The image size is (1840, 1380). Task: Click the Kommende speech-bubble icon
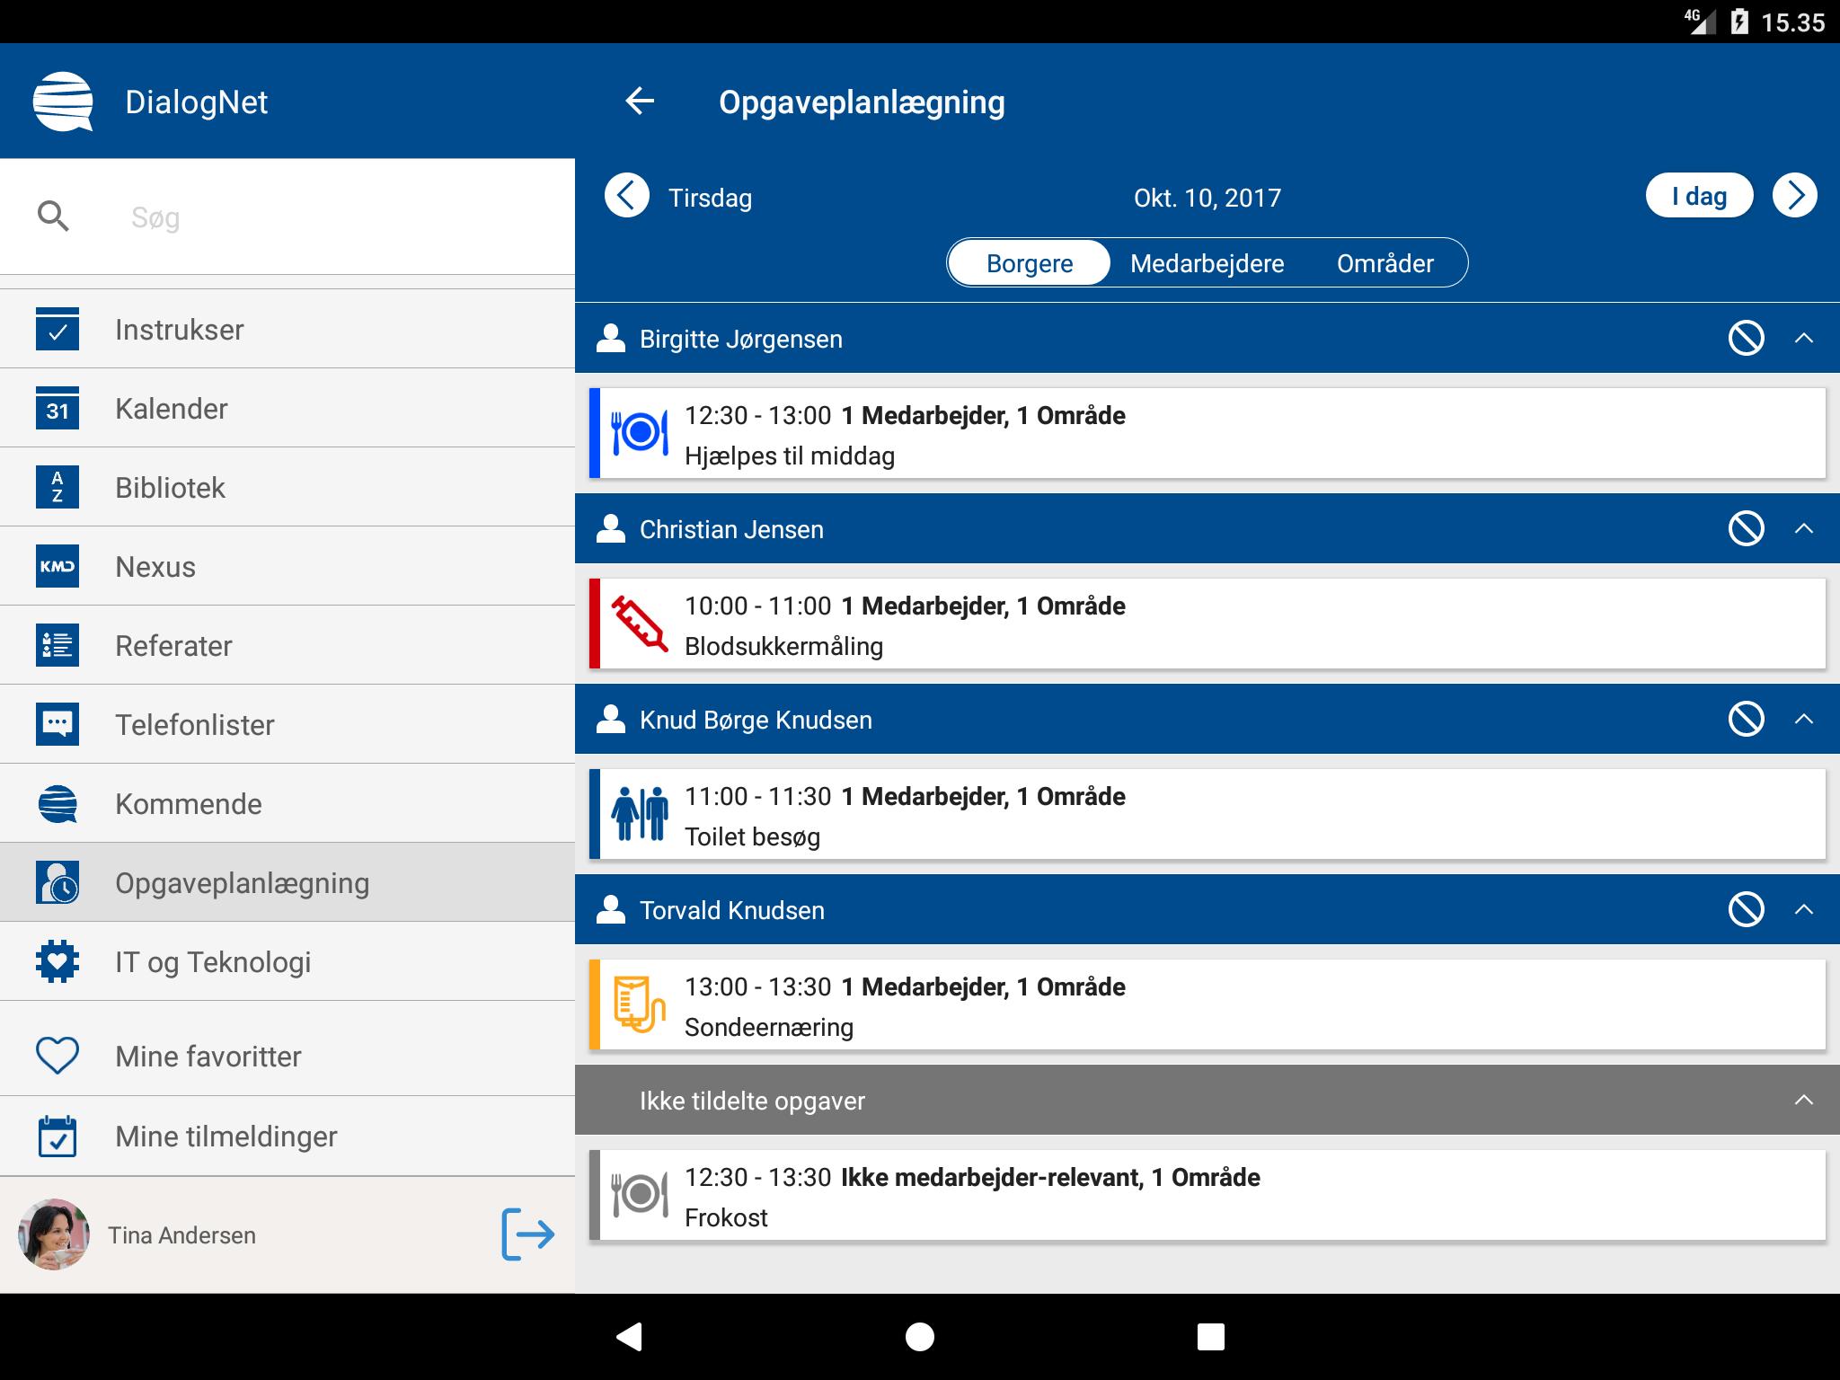click(57, 803)
